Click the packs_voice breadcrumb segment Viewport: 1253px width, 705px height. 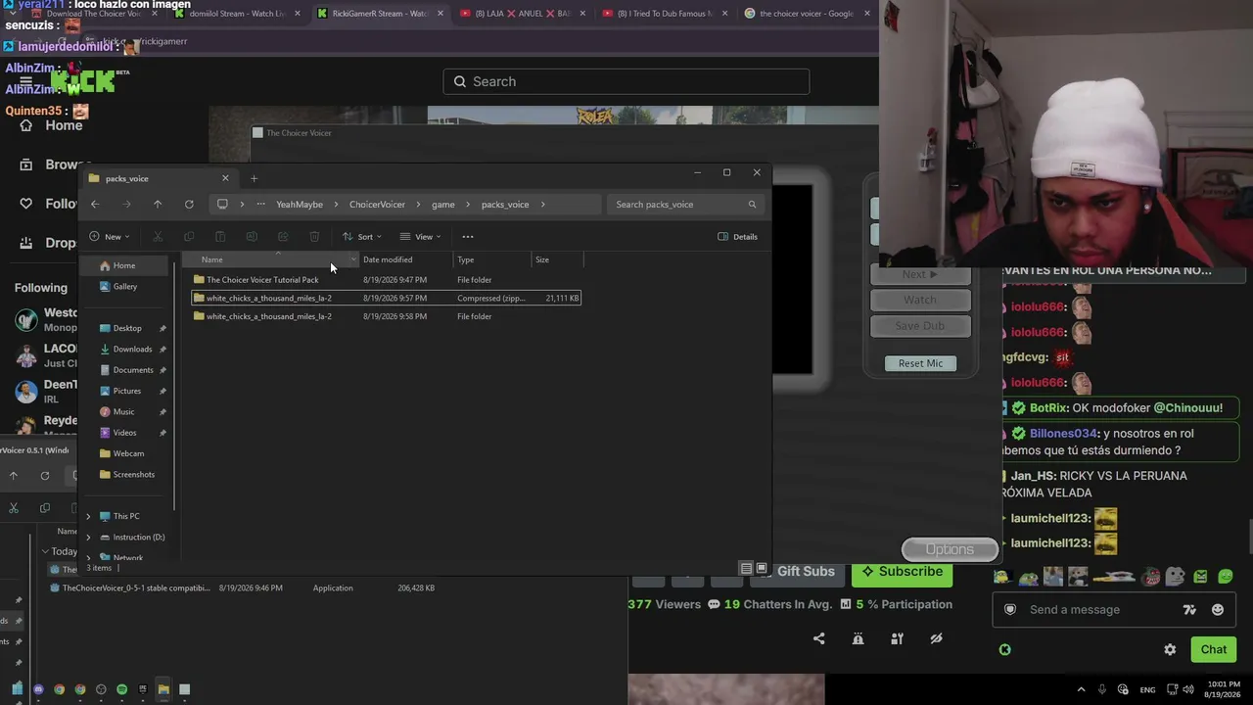coord(505,205)
